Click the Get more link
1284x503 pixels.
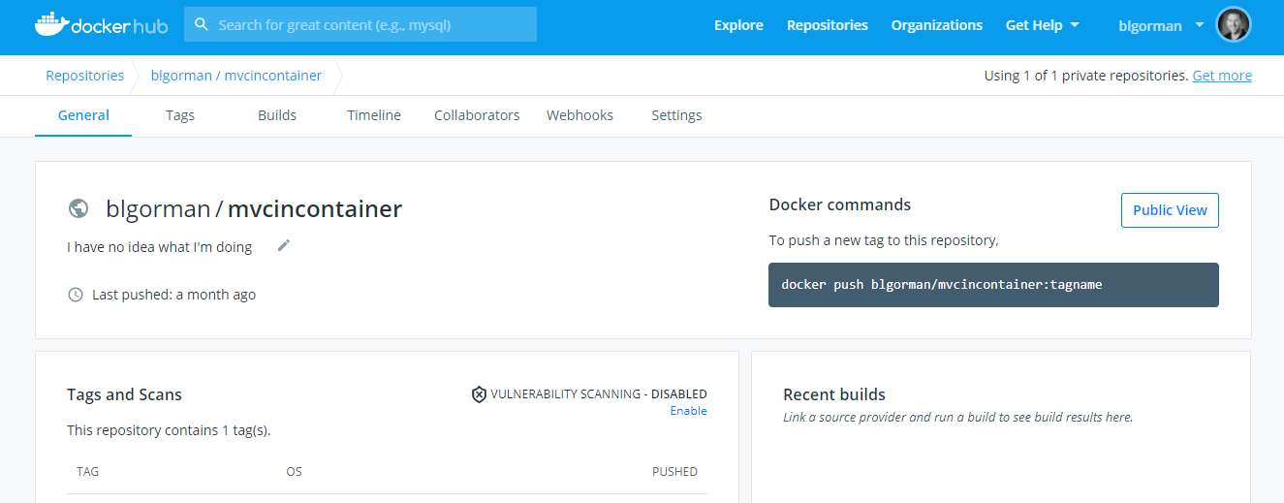(x=1222, y=76)
